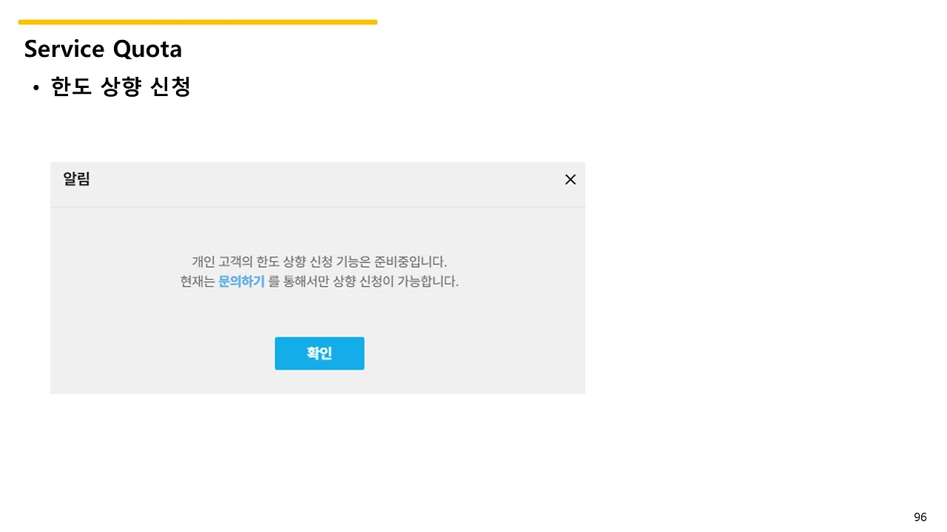Click the message line ending with 준비중입니다
The image size is (947, 532).
[x=320, y=262]
